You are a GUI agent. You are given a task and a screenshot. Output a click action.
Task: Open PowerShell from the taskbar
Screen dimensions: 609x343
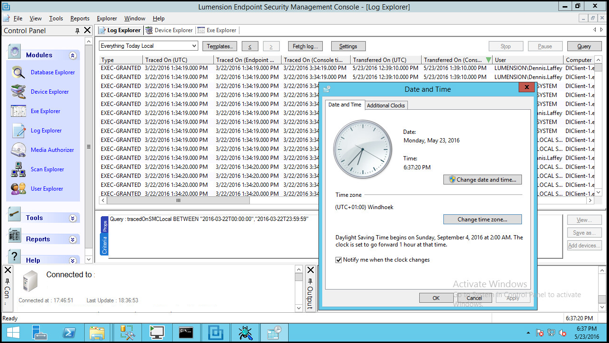coord(69,333)
